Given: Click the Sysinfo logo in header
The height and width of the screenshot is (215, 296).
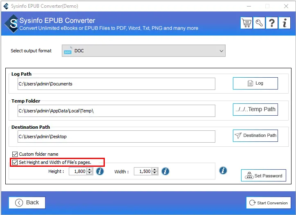Looking at the screenshot, I should (x=13, y=24).
